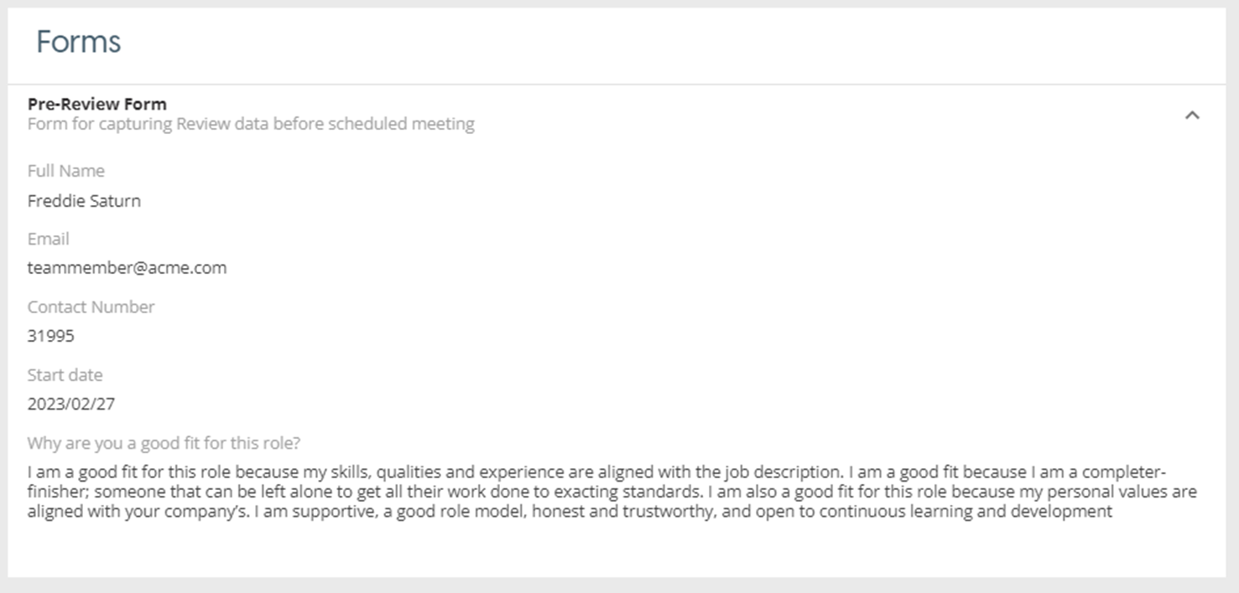Screen dimensions: 1239x593
Task: Click the Contact Number field label
Action: (91, 307)
